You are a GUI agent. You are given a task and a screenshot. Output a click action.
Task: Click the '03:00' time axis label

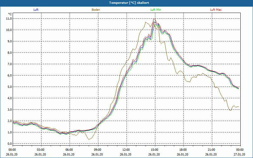[x=41, y=150]
